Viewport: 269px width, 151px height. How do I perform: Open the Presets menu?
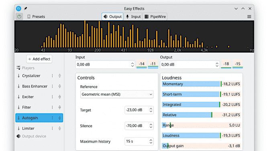coord(36,16)
